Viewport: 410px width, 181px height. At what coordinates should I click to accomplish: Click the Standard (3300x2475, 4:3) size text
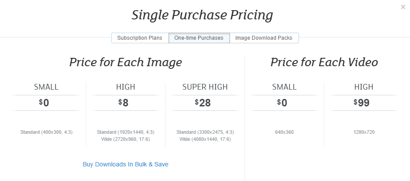tap(205, 132)
